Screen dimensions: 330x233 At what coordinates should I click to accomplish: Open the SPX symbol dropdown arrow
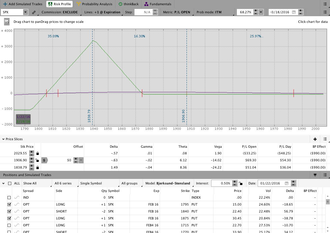[x=25, y=12]
